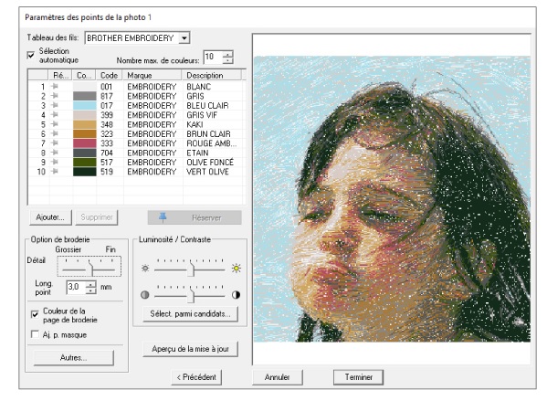This screenshot has height=401, width=547.
Task: Select the pale pink swatch for code 399
Action: [x=84, y=115]
